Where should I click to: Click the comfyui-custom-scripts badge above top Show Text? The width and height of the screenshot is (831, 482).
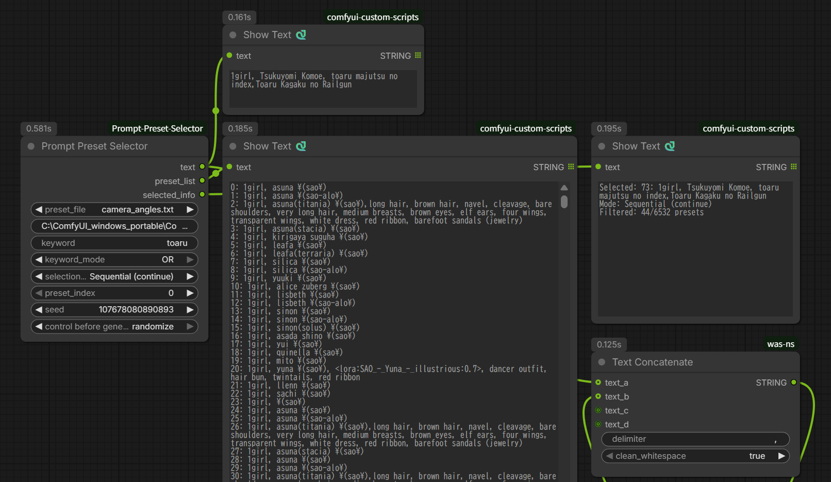(373, 17)
